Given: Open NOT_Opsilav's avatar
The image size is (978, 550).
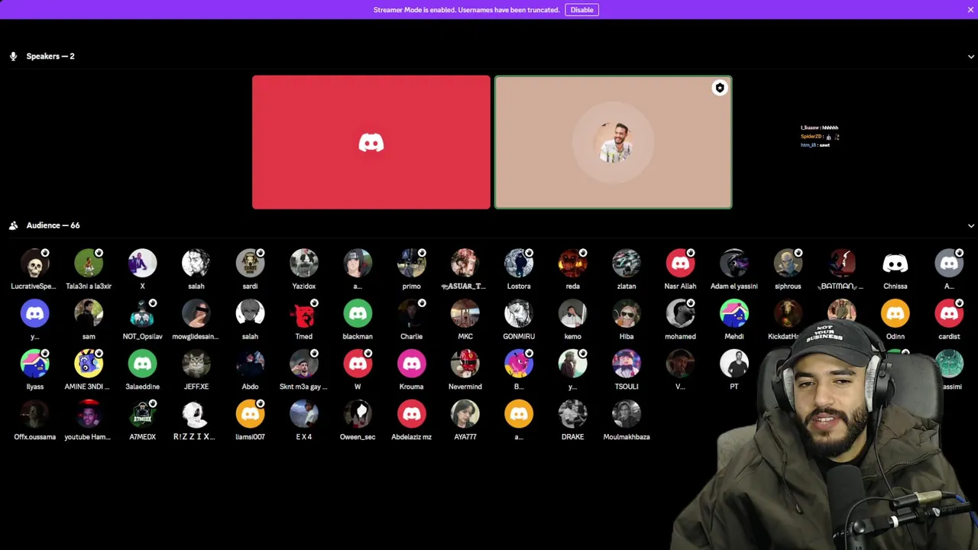Looking at the screenshot, I should click(x=142, y=314).
